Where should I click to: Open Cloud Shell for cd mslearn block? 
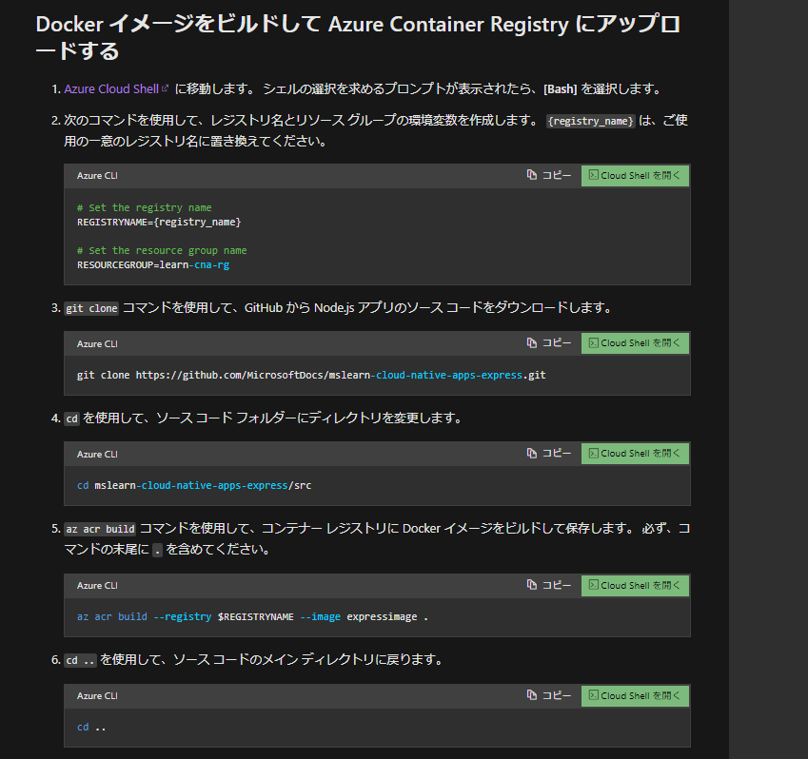click(635, 454)
